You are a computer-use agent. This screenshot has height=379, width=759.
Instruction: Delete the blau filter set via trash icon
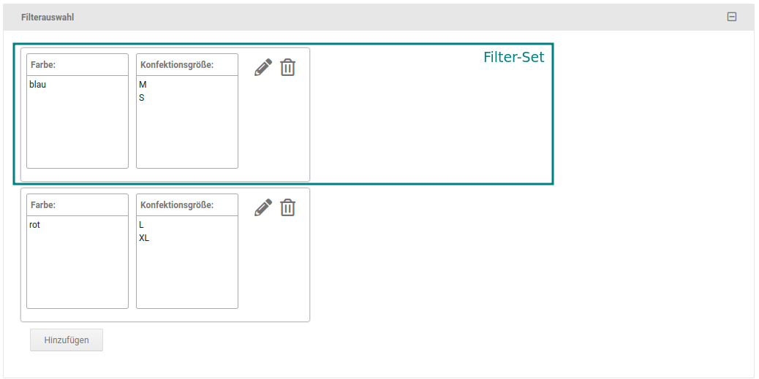(x=288, y=68)
